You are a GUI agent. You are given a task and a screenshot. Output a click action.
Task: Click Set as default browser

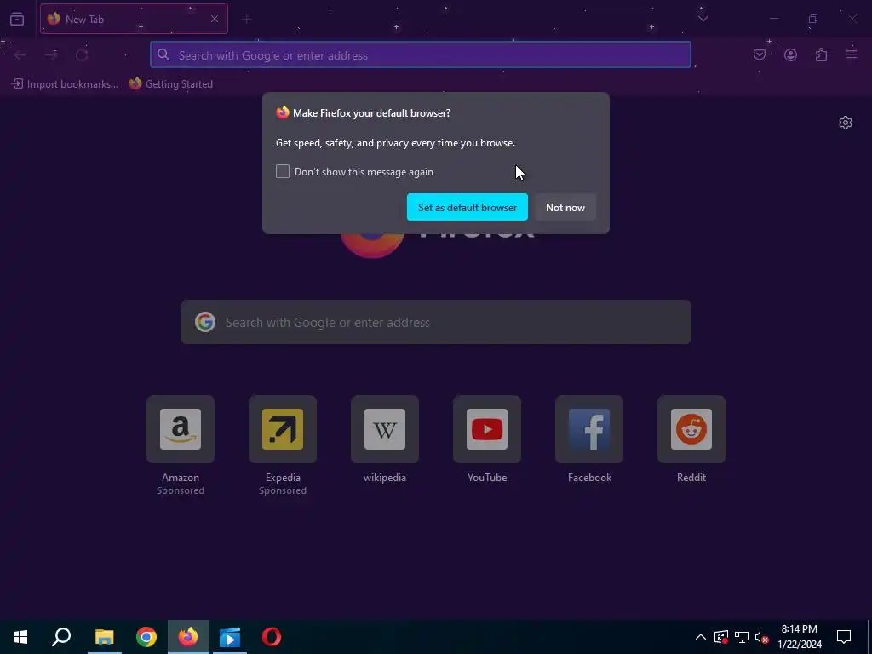coord(468,207)
